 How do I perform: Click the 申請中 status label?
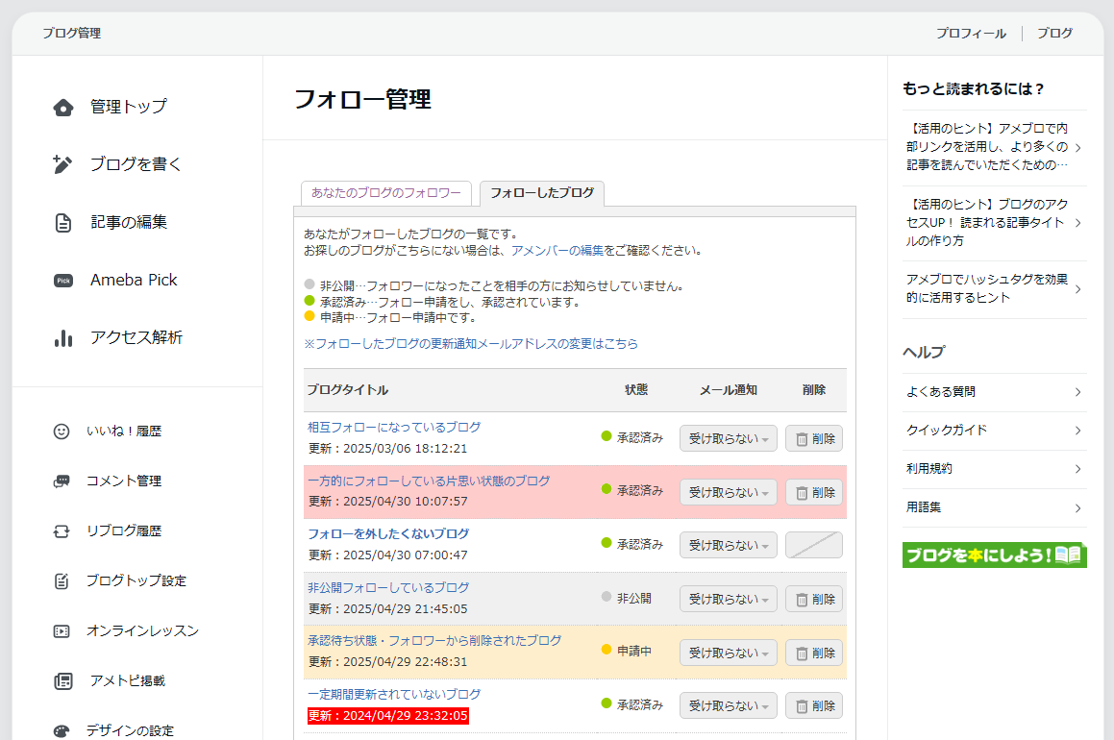pyautogui.click(x=634, y=652)
